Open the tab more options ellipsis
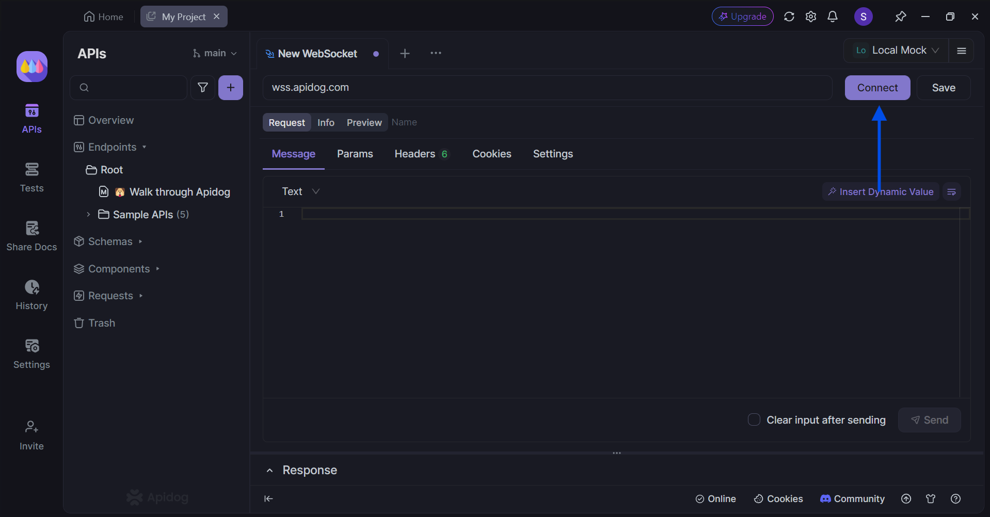This screenshot has width=990, height=517. pos(436,53)
